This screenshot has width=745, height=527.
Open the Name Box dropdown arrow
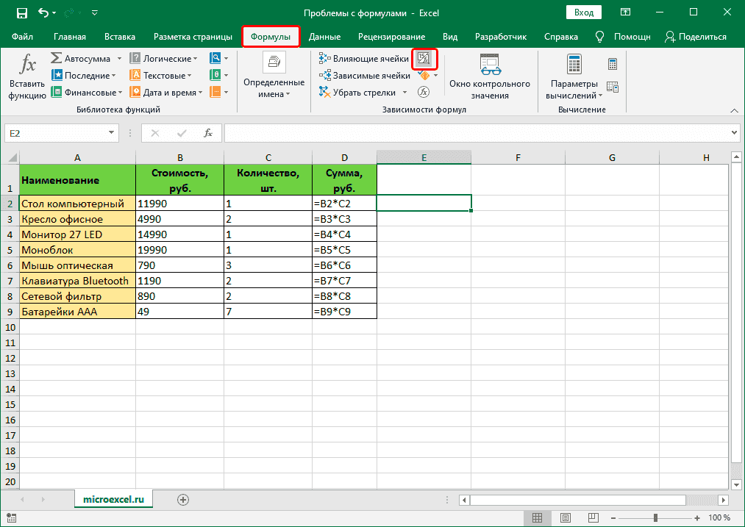pos(112,133)
